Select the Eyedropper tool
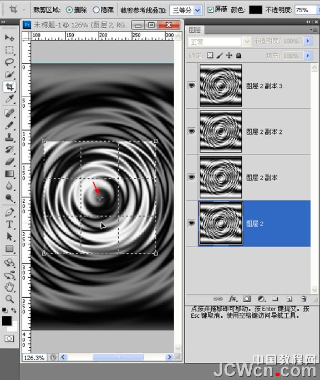This screenshot has width=320, height=380. point(9,99)
